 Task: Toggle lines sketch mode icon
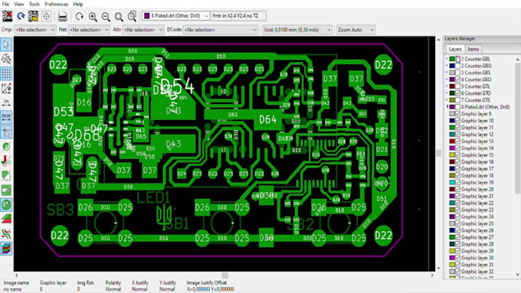(x=6, y=161)
